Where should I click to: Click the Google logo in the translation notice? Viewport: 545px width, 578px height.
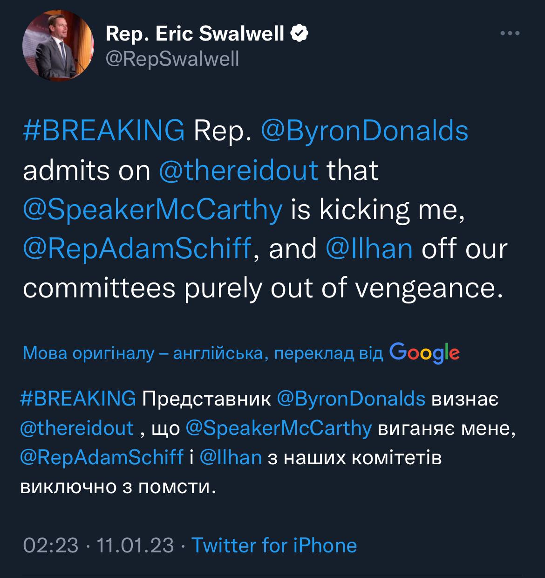coord(424,353)
